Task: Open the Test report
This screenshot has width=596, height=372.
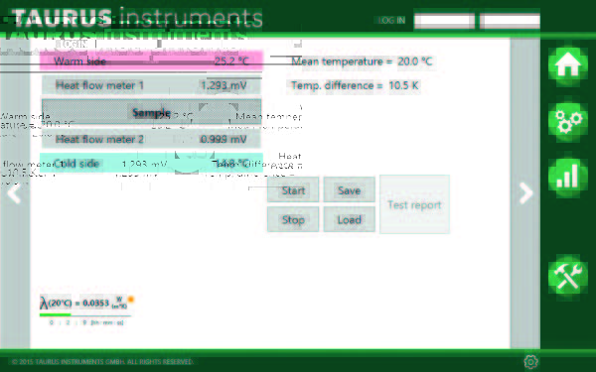Action: click(414, 204)
